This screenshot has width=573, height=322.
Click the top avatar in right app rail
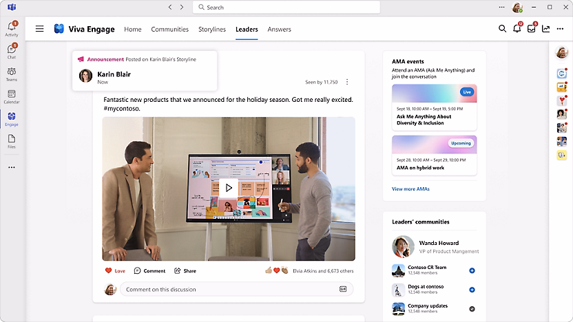[562, 52]
